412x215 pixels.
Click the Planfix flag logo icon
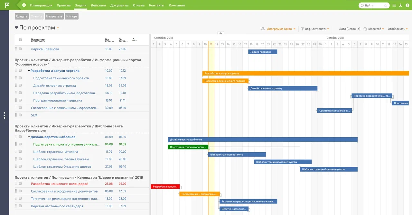7,5
